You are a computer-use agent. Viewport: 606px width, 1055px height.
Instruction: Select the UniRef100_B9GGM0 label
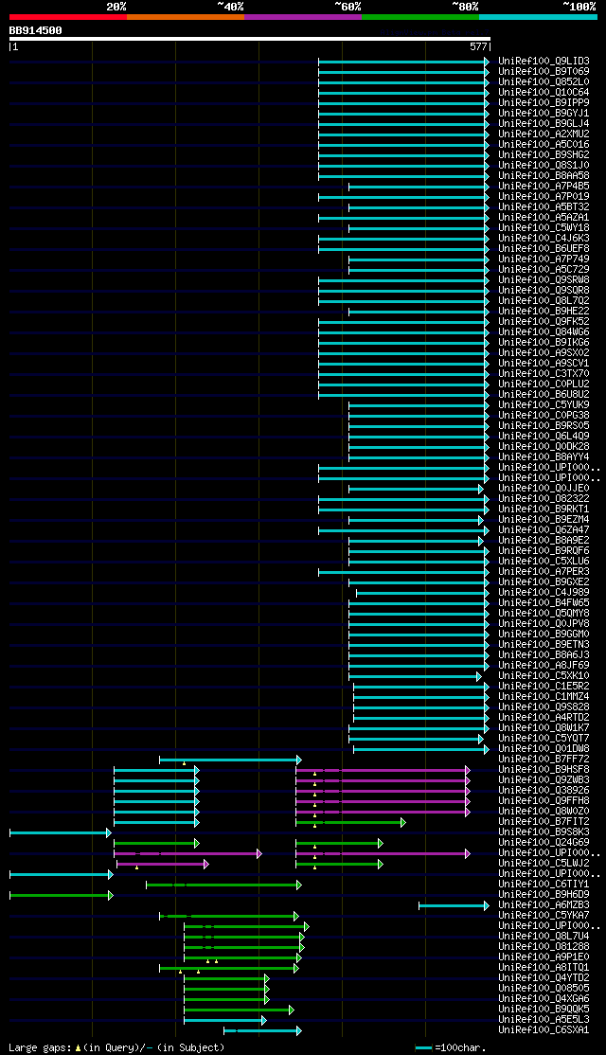pos(544,635)
